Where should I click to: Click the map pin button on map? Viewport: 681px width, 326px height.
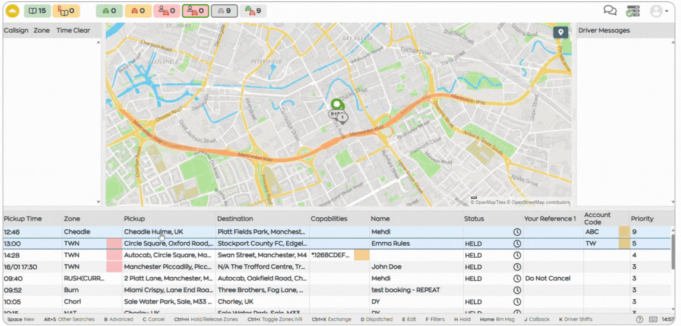[x=560, y=33]
